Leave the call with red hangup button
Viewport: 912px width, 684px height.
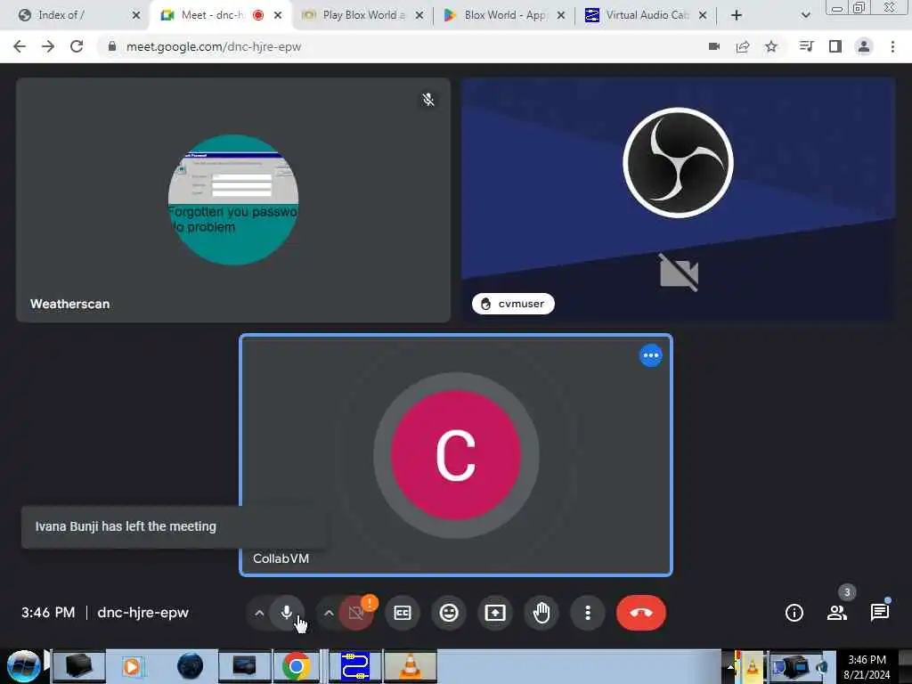pyautogui.click(x=641, y=613)
